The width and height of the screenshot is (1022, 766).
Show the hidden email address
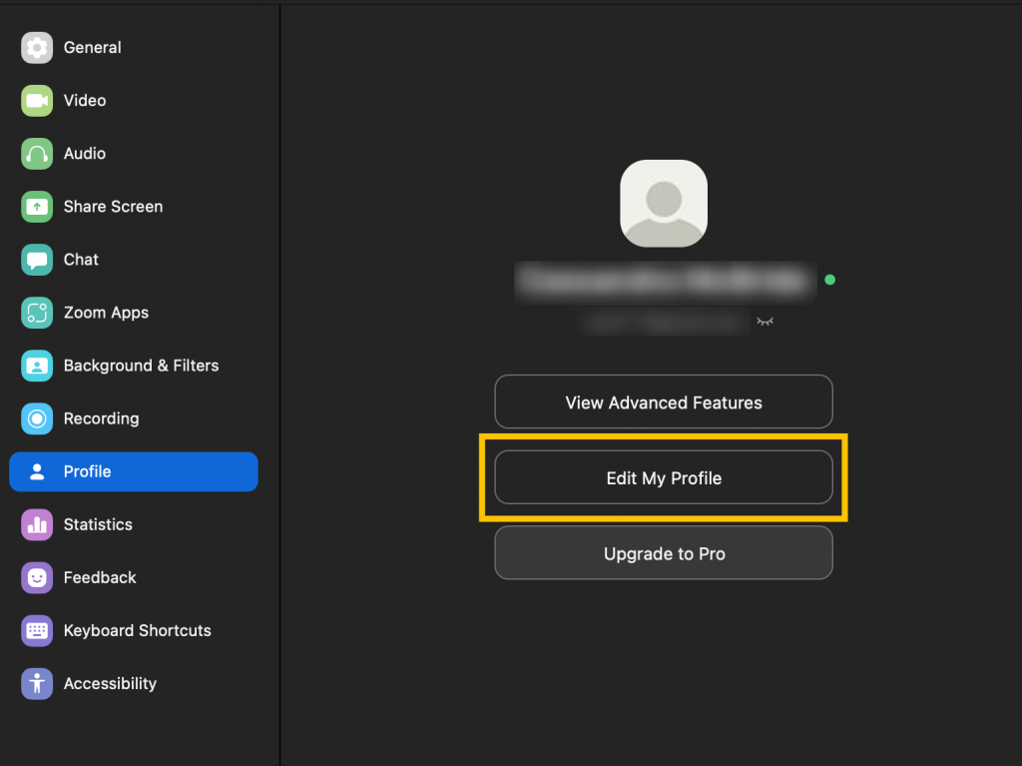pos(764,322)
